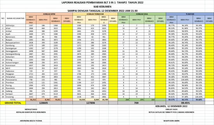Screen dimensions: 214x125
Task: Select the total value 8,342
Action: 43,100
